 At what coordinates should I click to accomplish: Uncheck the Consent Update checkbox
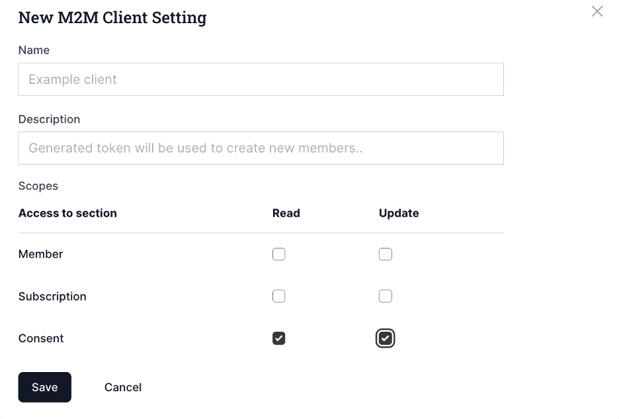coord(386,338)
